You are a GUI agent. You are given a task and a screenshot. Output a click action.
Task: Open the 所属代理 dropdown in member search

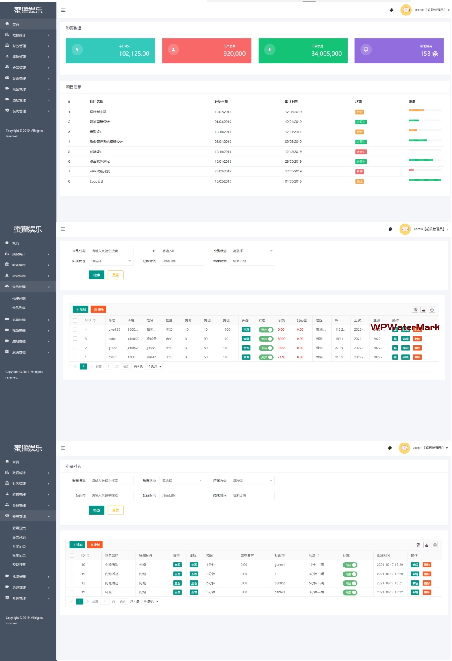click(x=111, y=261)
